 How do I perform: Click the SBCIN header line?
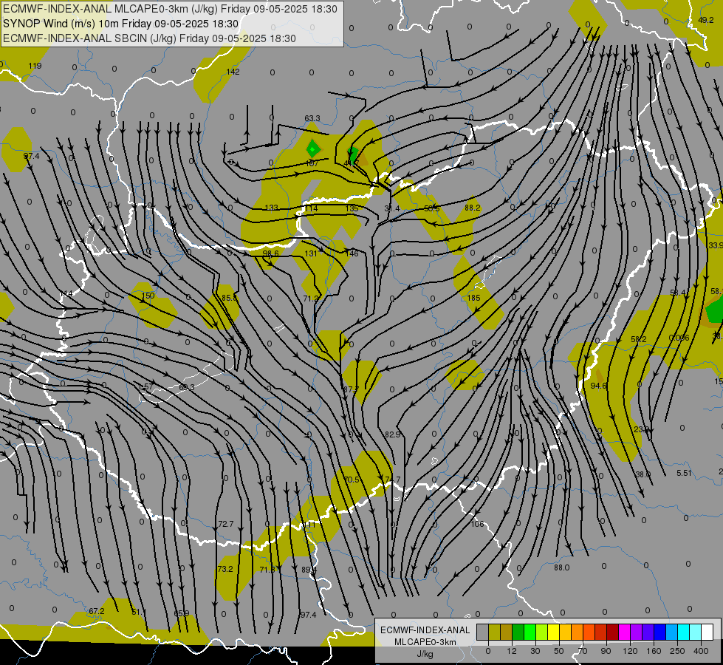(149, 38)
